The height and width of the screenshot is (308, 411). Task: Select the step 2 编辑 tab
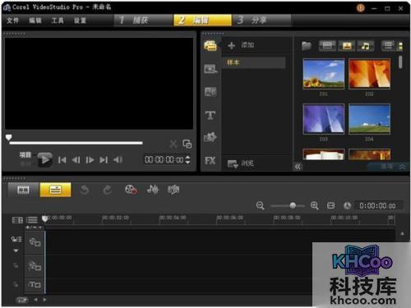tap(202, 20)
